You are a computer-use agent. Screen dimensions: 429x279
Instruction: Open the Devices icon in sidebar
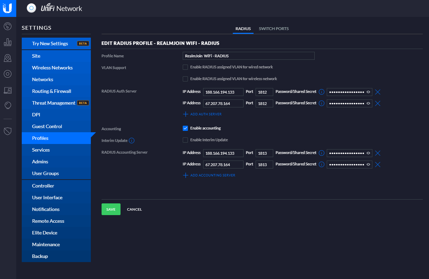click(x=8, y=74)
